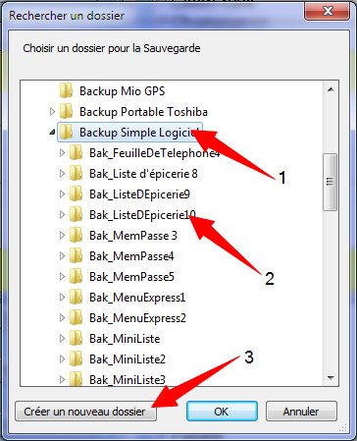
Task: Select the Bak_MiniListe folder name
Action: (x=125, y=339)
